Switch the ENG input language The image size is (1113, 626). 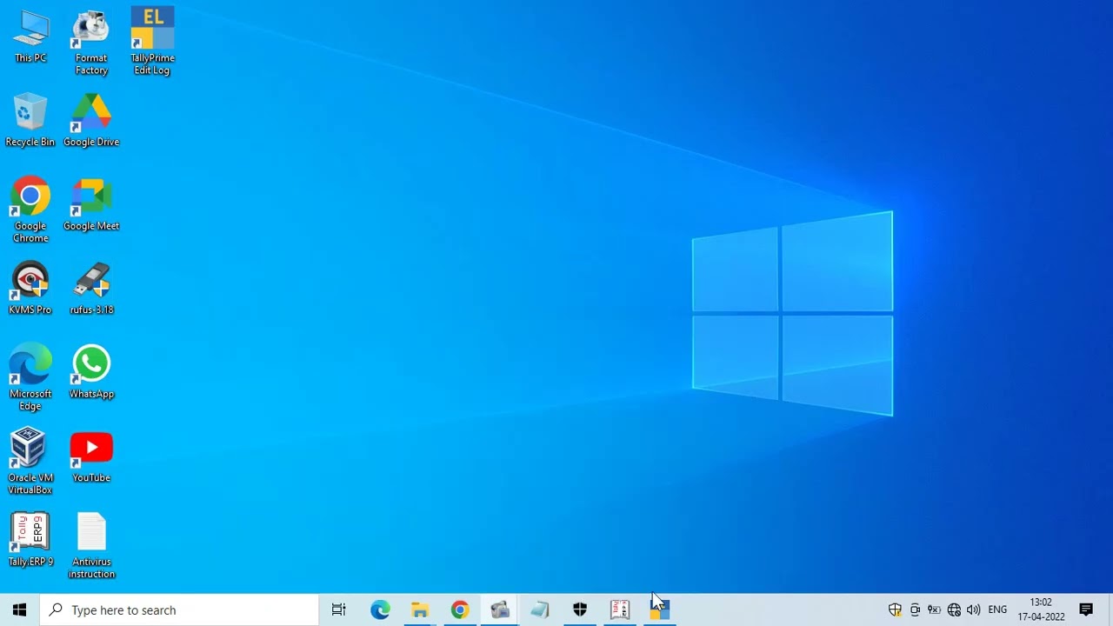click(x=997, y=609)
